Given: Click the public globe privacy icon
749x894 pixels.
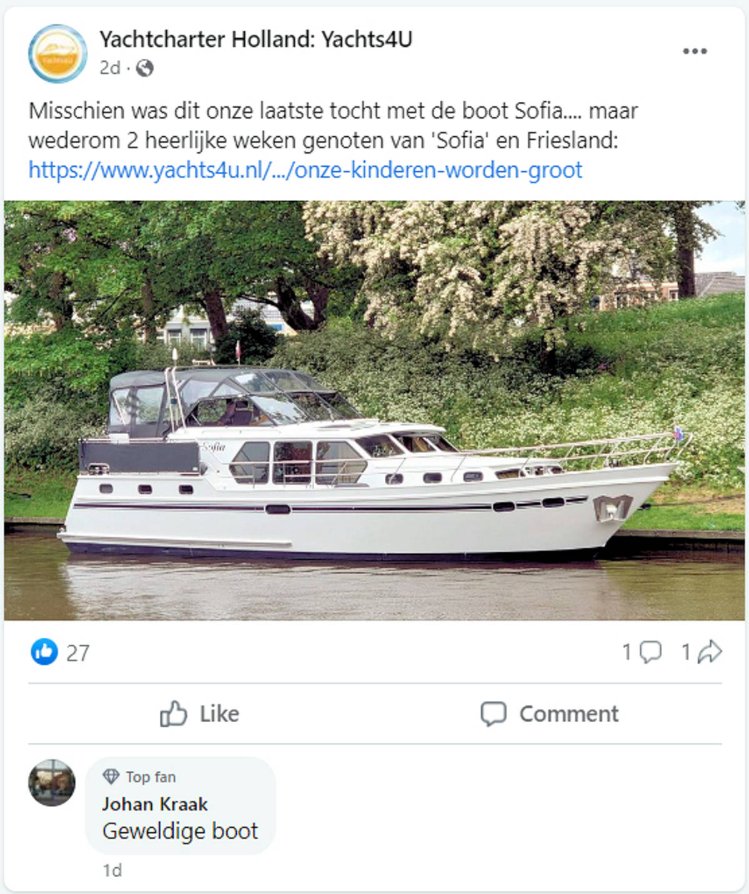Looking at the screenshot, I should (x=144, y=67).
